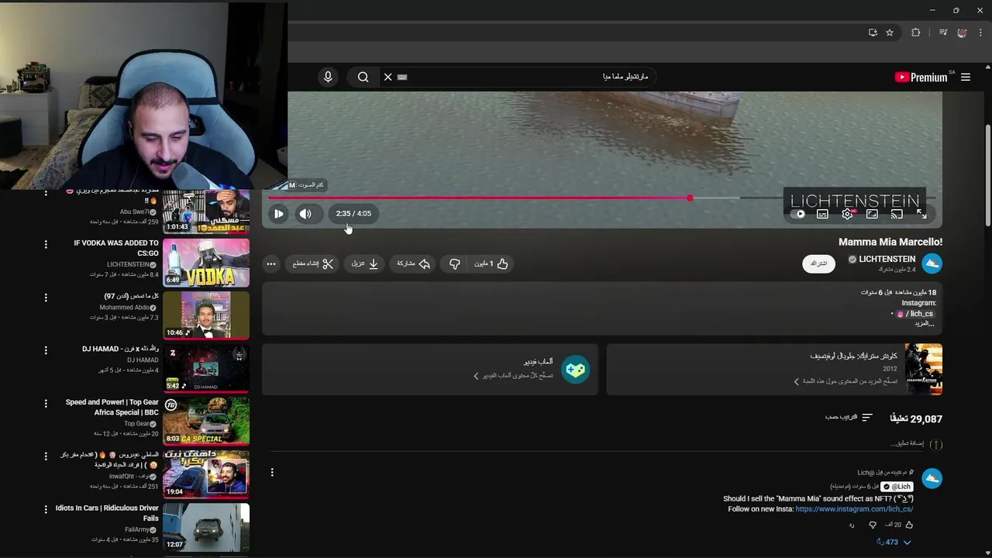Image resolution: width=992 pixels, height=558 pixels.
Task: Like the video with the thumbs up
Action: click(491, 263)
